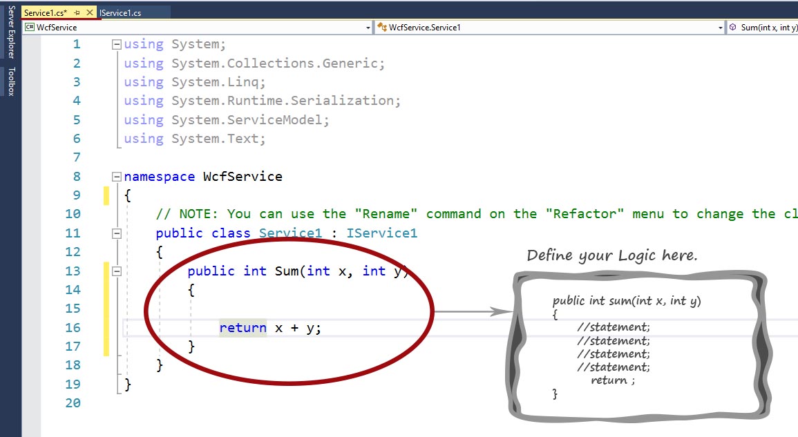This screenshot has height=437, width=798.
Task: Click the C# project icon beside WcfService
Action: [x=30, y=28]
